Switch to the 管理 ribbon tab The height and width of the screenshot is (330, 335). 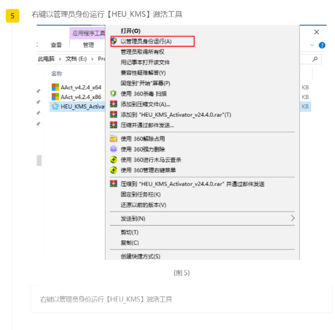[88, 45]
